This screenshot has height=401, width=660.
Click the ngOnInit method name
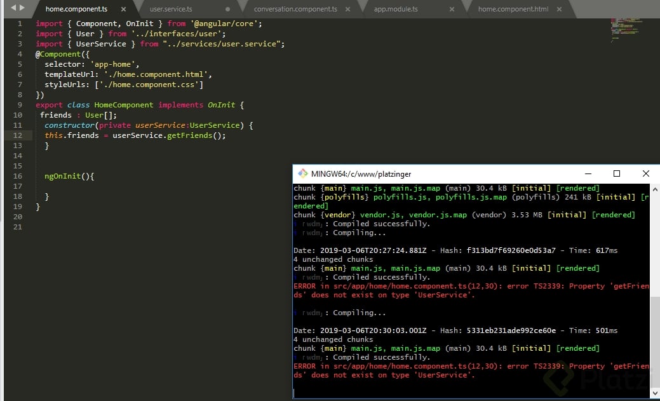click(63, 176)
